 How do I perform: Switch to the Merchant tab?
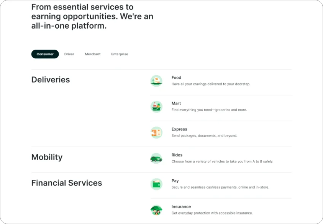click(93, 54)
